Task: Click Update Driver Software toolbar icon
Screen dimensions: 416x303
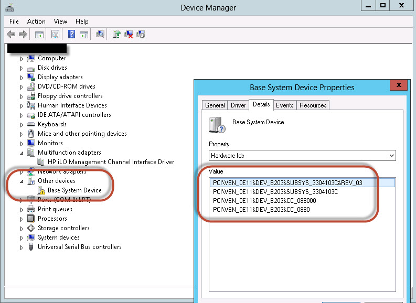Action: (116, 35)
